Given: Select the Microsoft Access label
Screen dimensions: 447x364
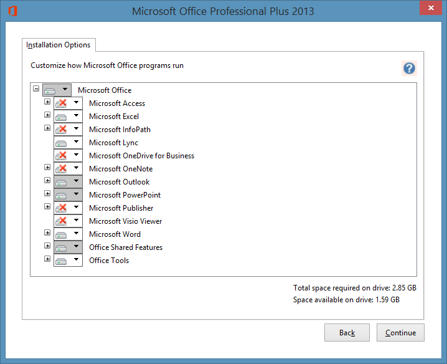Looking at the screenshot, I should (117, 103).
